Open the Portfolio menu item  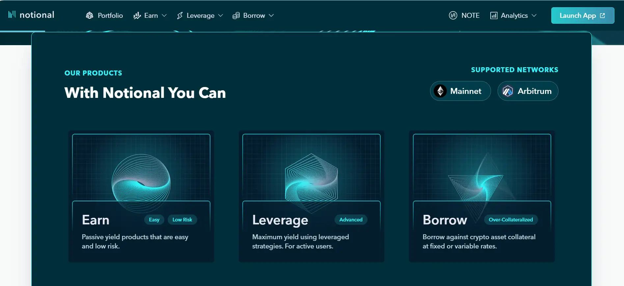tap(110, 15)
